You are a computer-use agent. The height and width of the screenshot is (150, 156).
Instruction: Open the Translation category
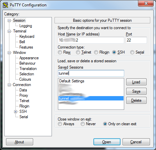coord(28,69)
